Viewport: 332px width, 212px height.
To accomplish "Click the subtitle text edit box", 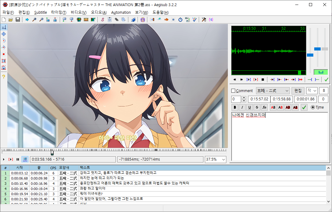I will tap(280, 136).
